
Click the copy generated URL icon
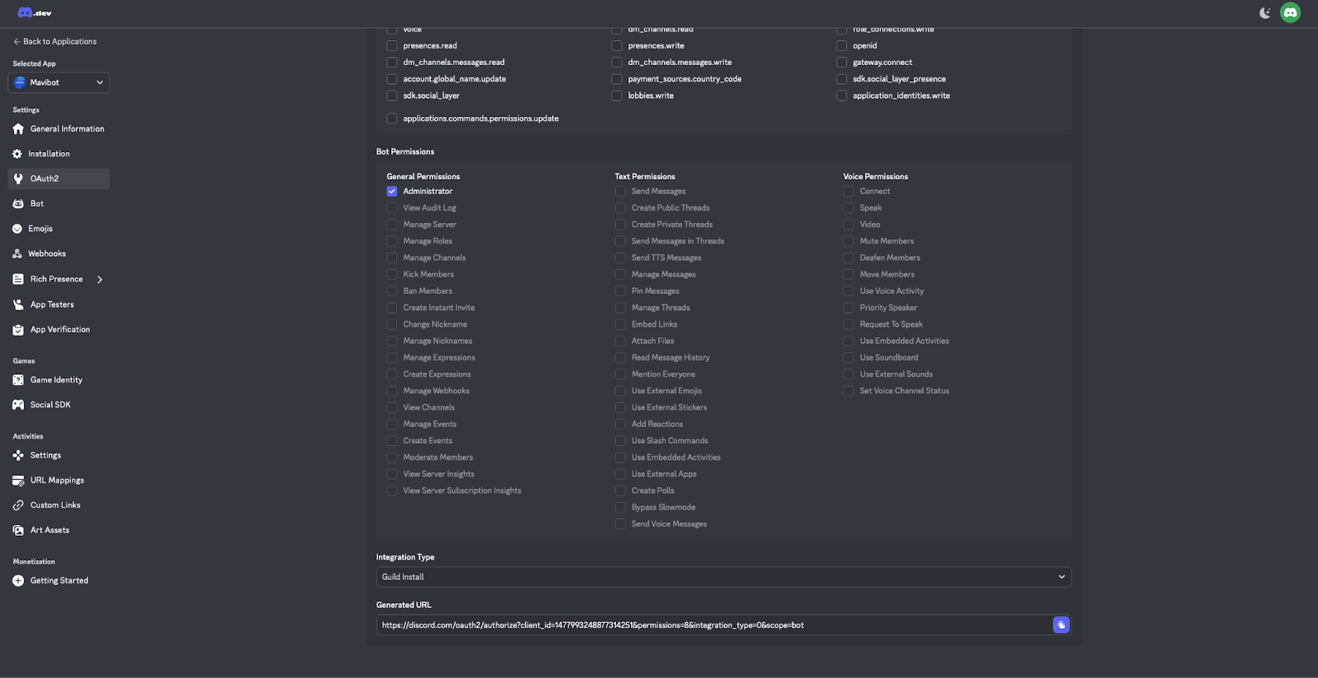(1061, 625)
